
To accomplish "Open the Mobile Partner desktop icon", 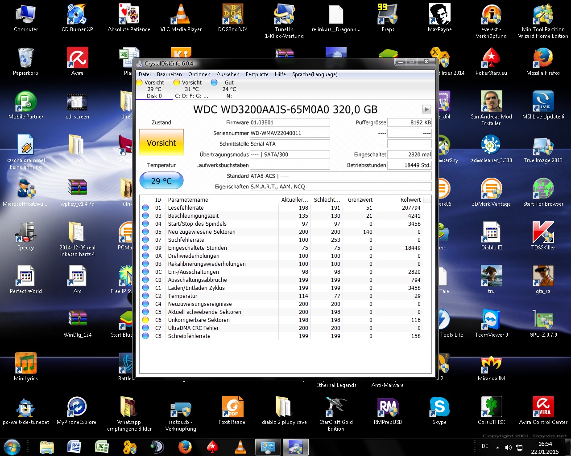I will (x=26, y=105).
